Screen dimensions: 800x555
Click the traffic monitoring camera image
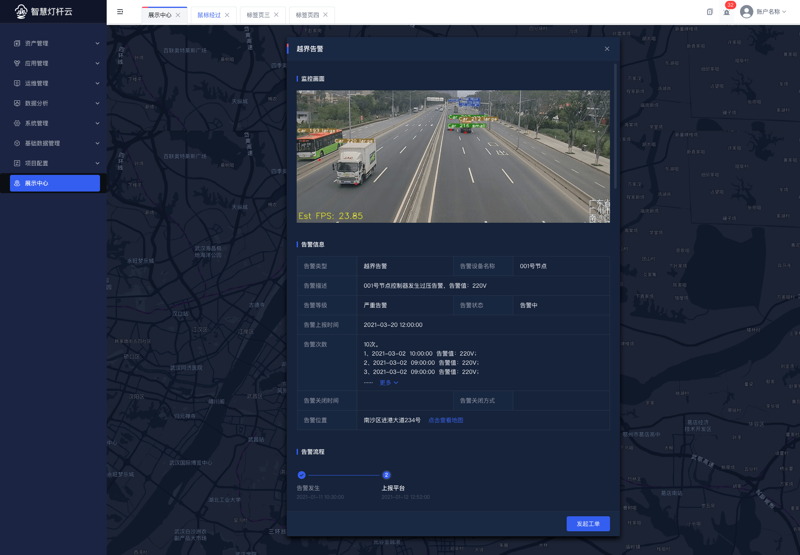coord(453,157)
